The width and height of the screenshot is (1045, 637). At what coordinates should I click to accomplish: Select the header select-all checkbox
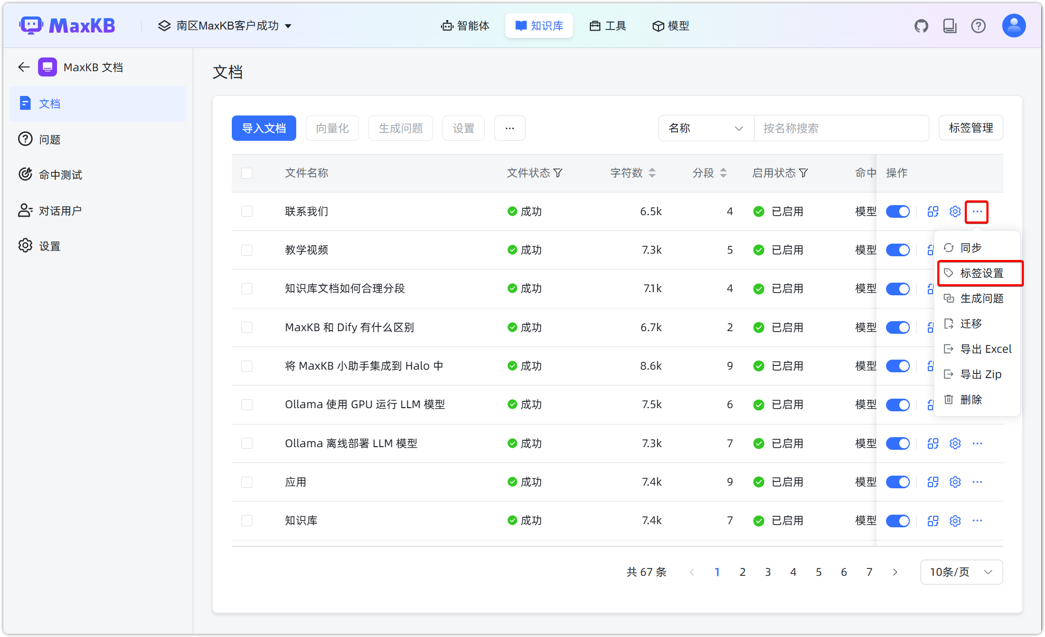pyautogui.click(x=247, y=173)
